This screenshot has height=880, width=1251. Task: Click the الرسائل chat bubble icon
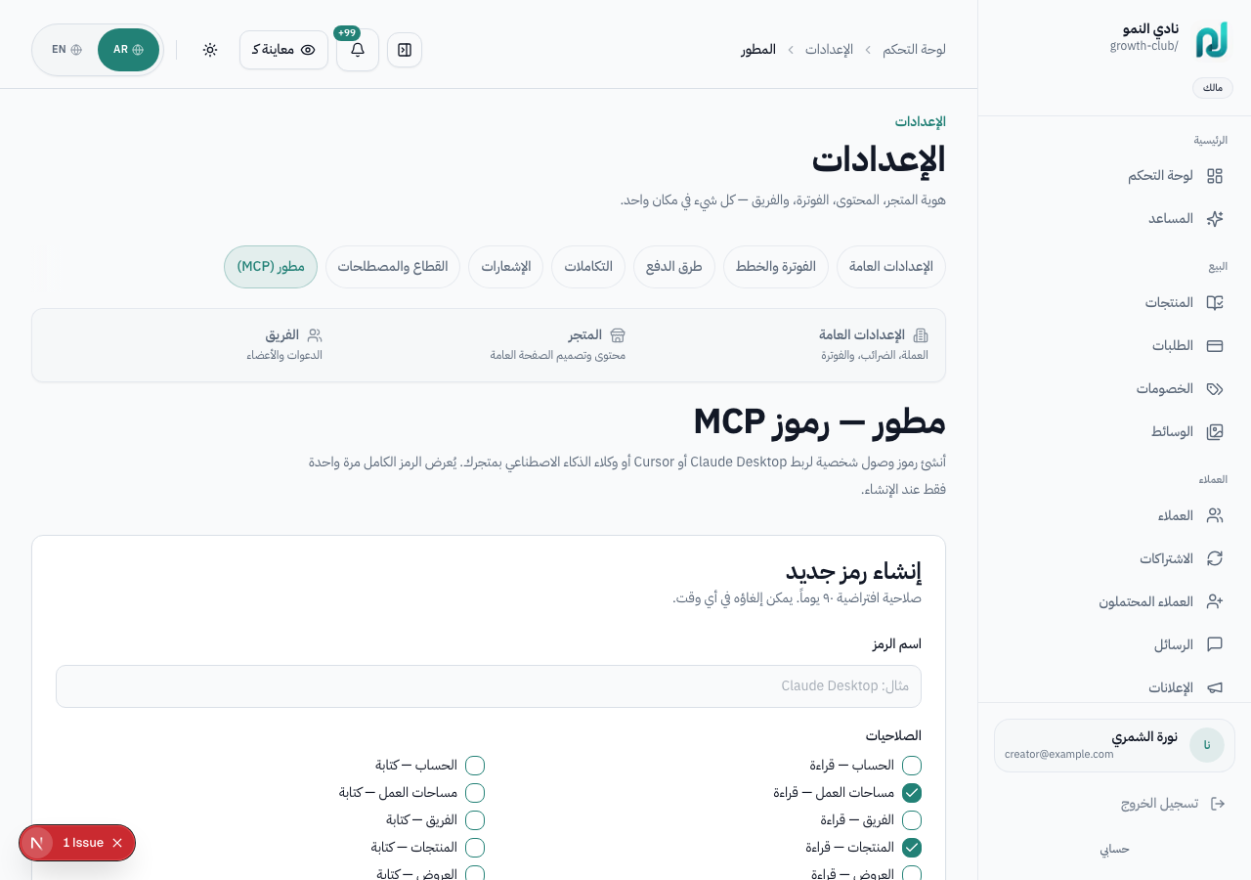click(x=1215, y=644)
